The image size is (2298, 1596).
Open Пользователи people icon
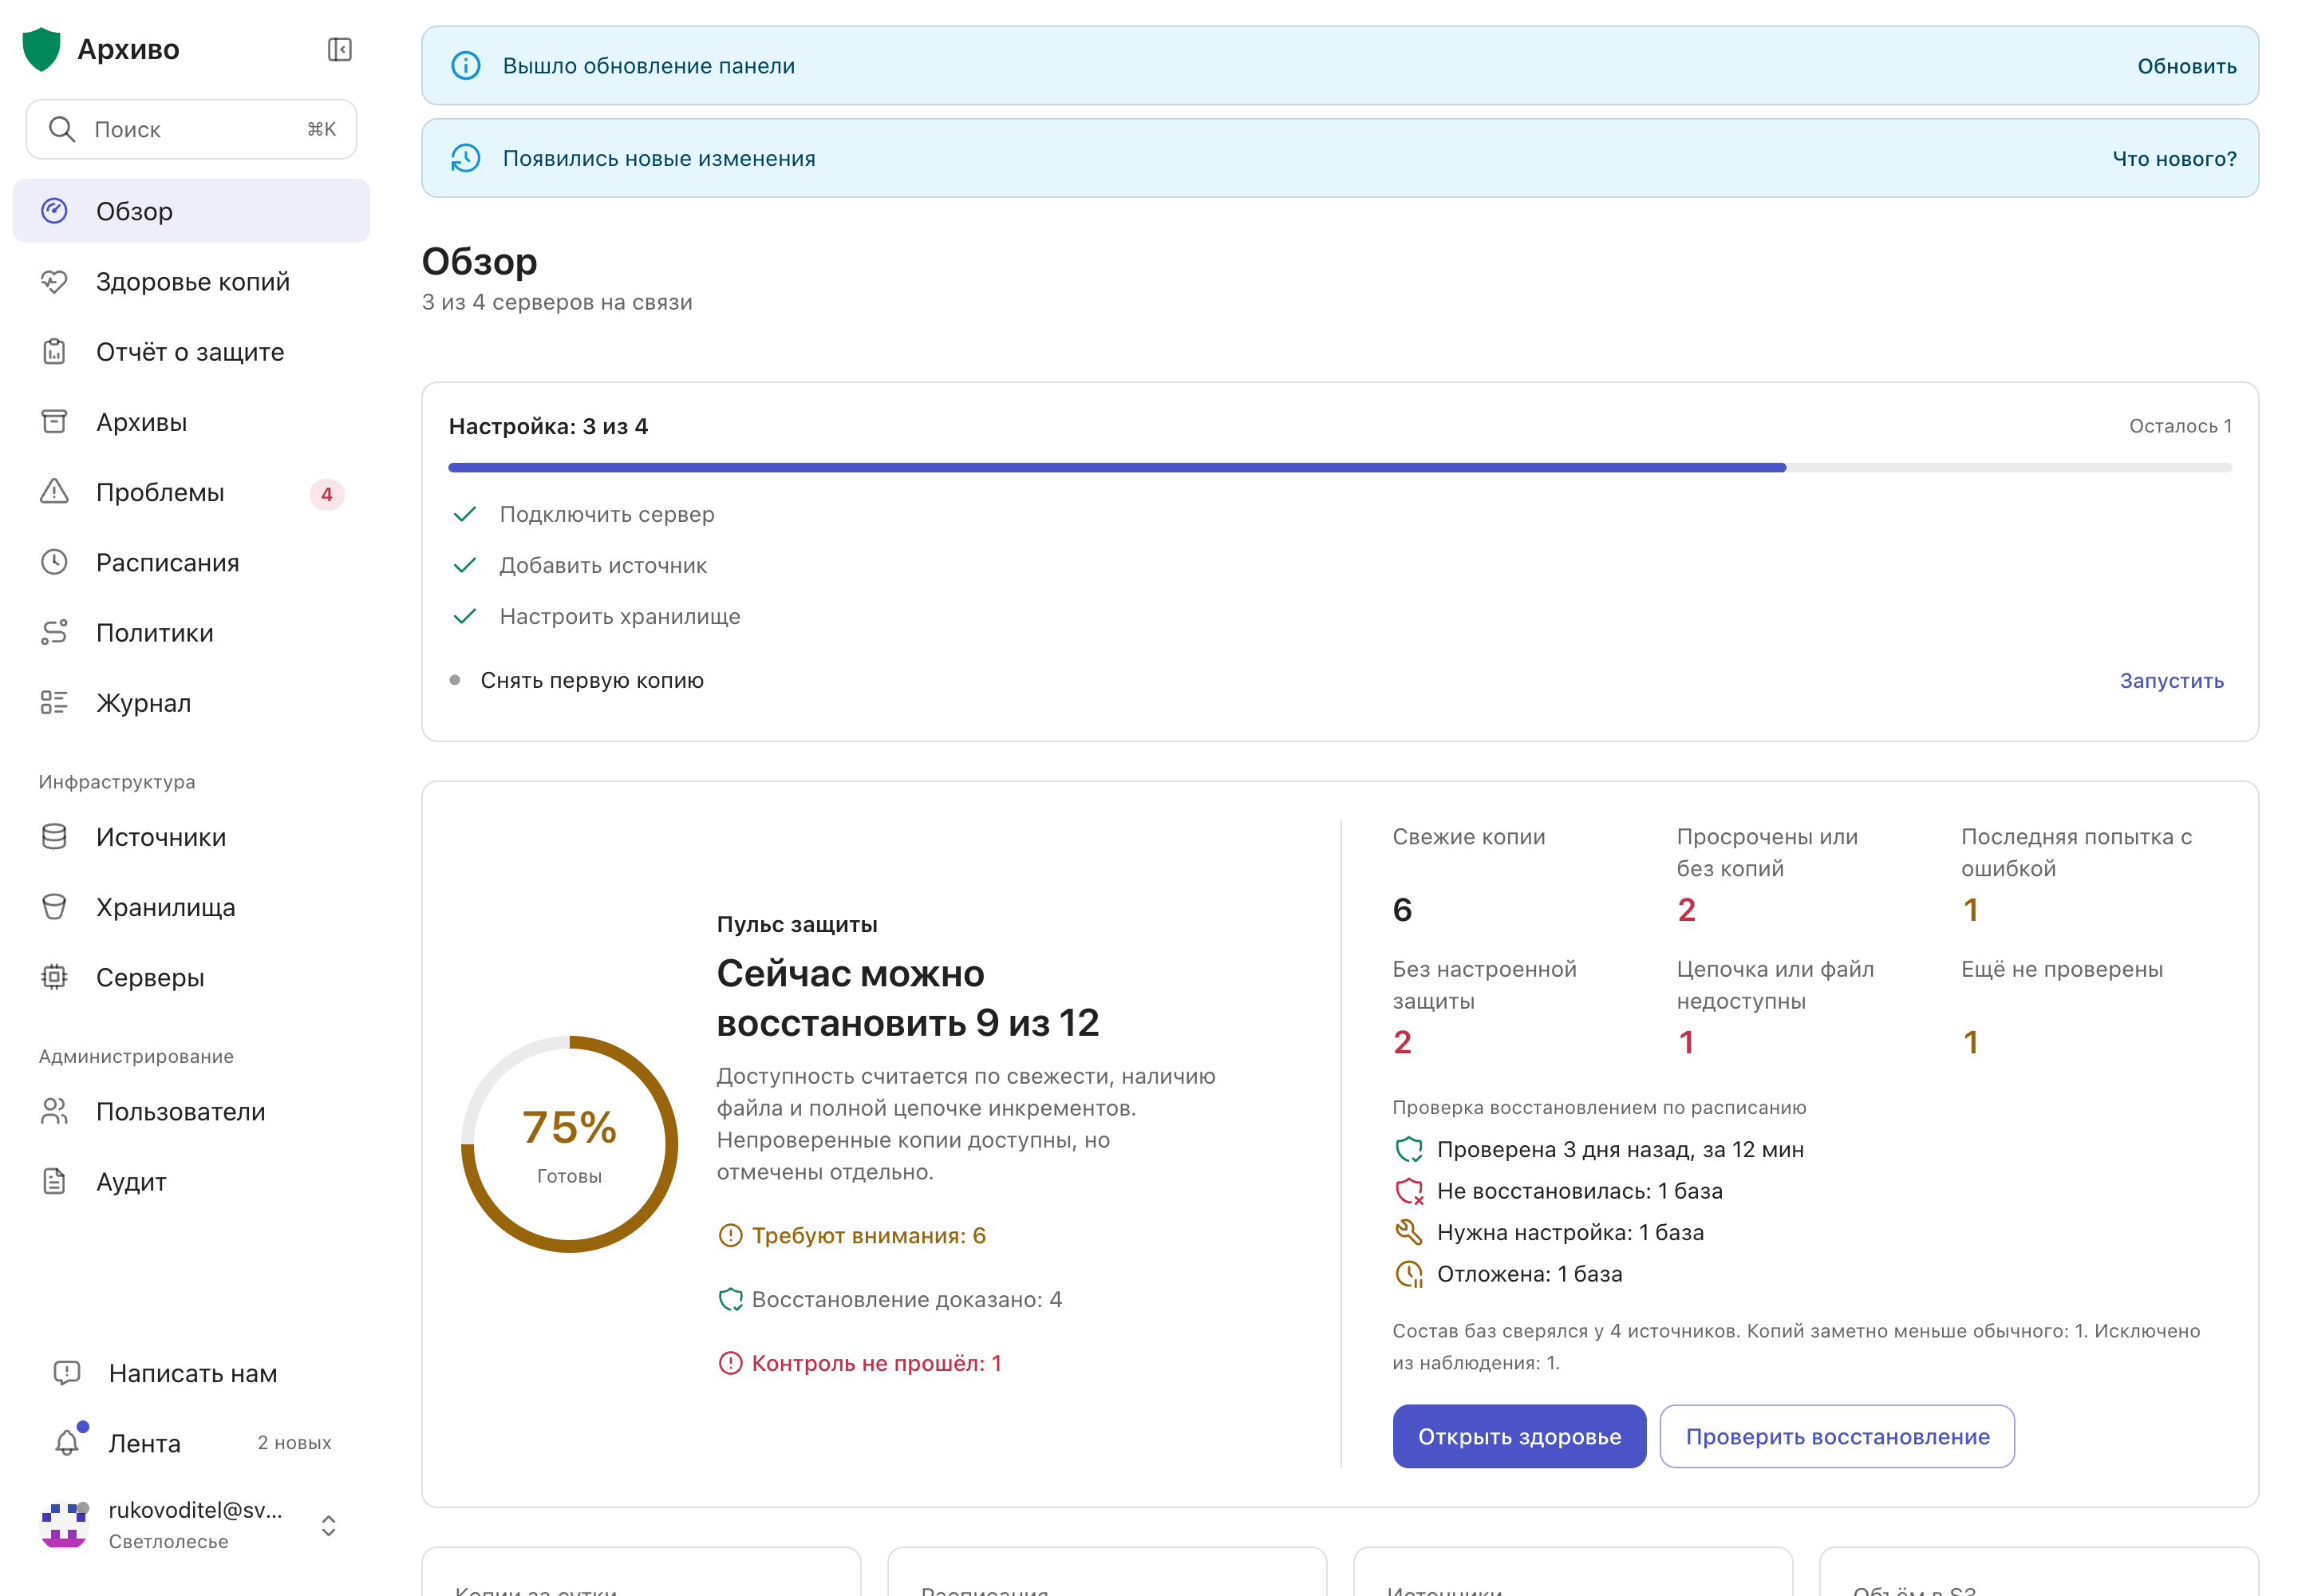54,1111
